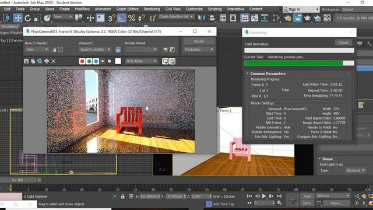Go to the end frame
Image resolution: width=373 pixels, height=210 pixels.
point(279,196)
